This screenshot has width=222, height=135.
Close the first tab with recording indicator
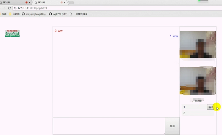[x=29, y=2]
